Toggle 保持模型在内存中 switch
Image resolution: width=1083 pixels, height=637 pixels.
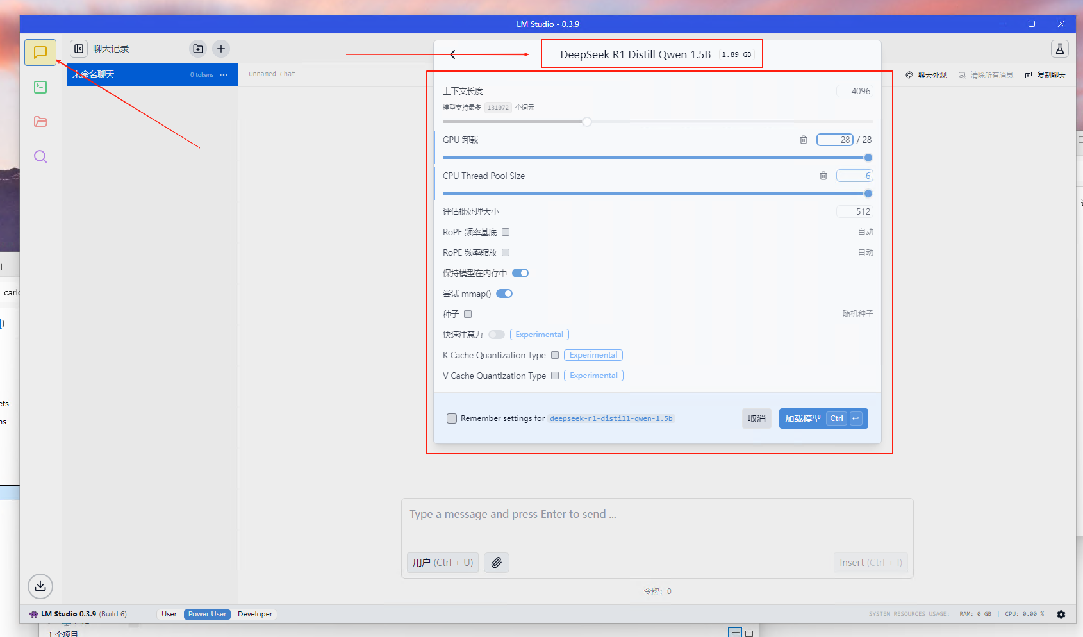(520, 273)
